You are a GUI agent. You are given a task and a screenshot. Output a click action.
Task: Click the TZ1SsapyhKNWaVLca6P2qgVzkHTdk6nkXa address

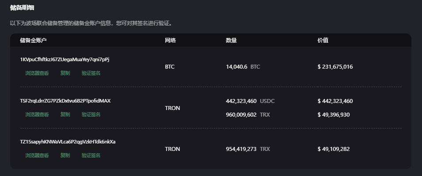68,142
